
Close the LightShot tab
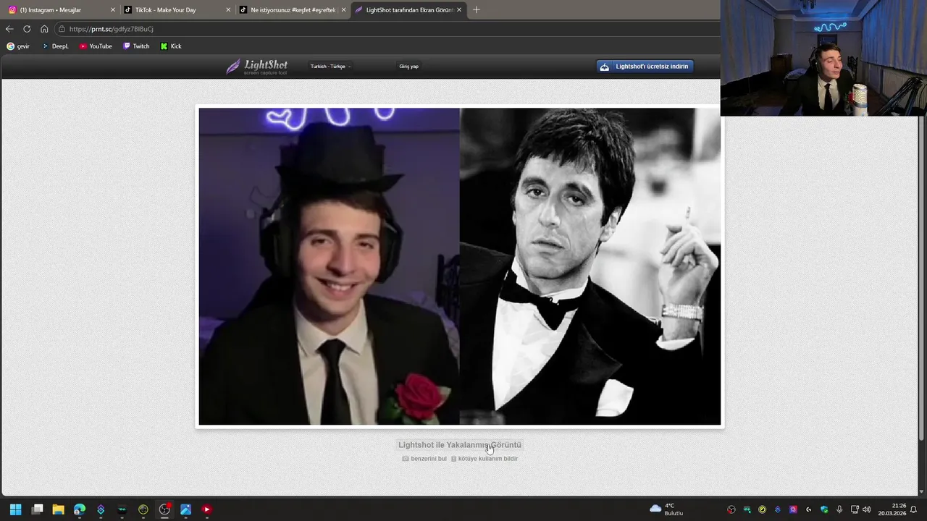click(x=459, y=10)
